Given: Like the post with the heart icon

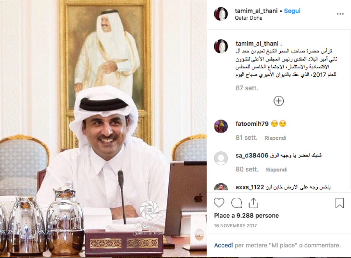Looking at the screenshot, I should pos(219,203).
